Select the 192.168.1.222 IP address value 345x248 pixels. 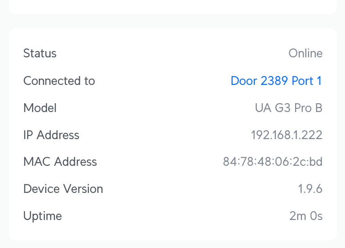pos(287,135)
